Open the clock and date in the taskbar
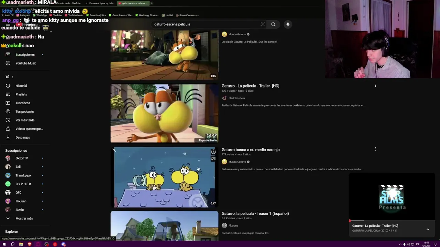The width and height of the screenshot is (440, 247). tap(426, 244)
